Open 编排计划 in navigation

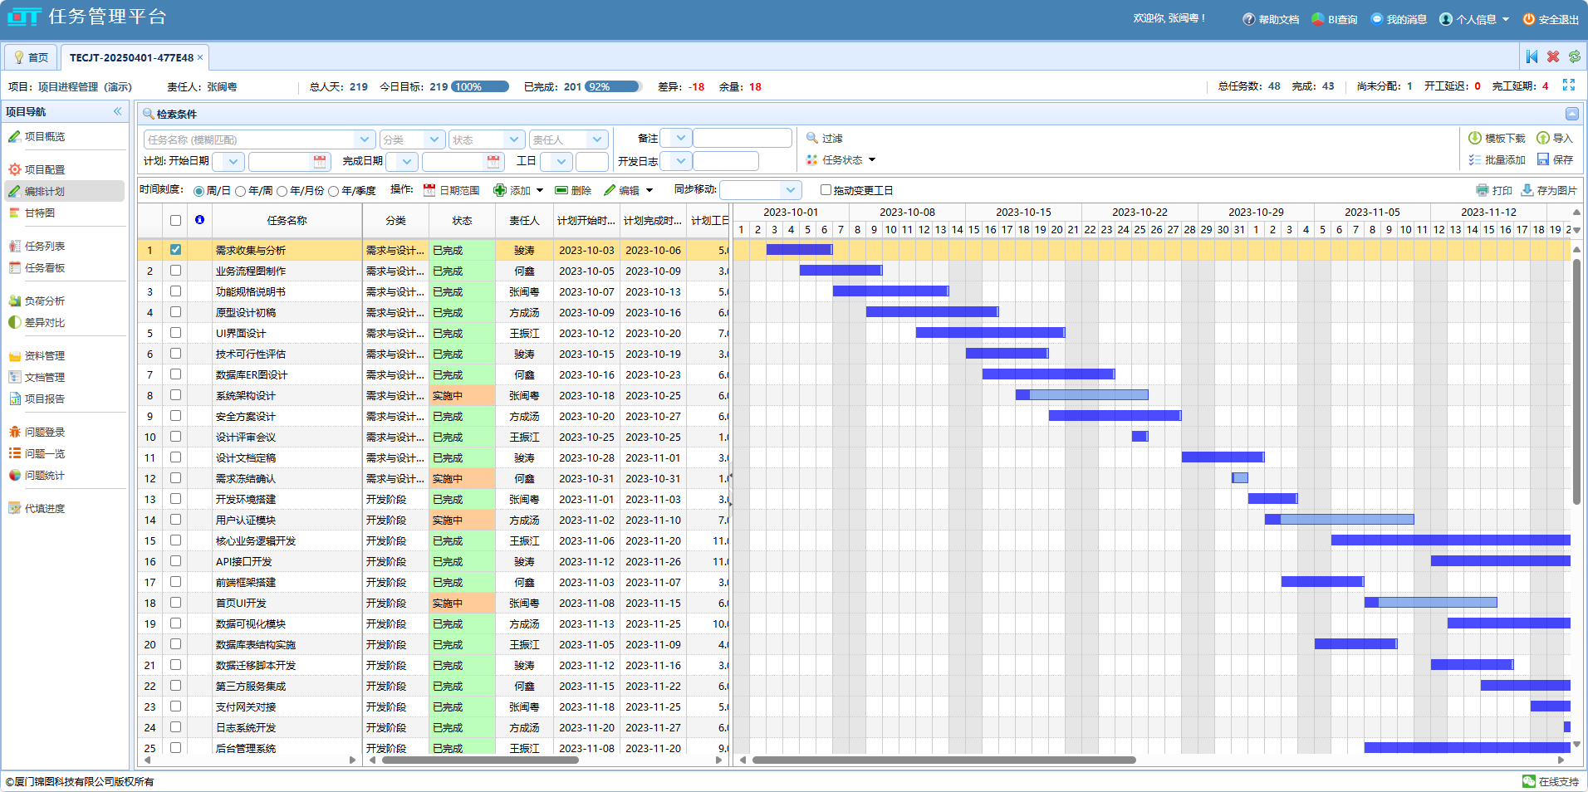point(65,191)
